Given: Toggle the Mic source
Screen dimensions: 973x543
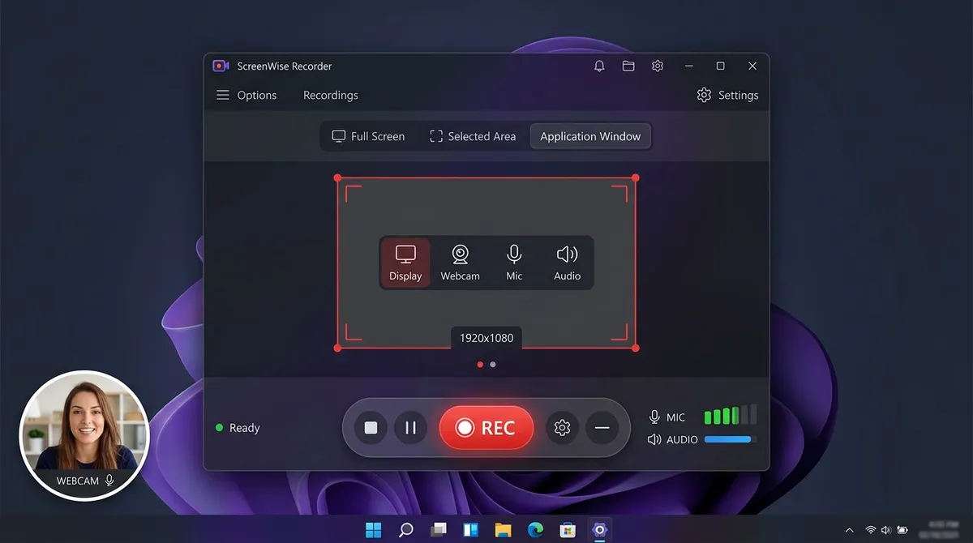Looking at the screenshot, I should 514,263.
